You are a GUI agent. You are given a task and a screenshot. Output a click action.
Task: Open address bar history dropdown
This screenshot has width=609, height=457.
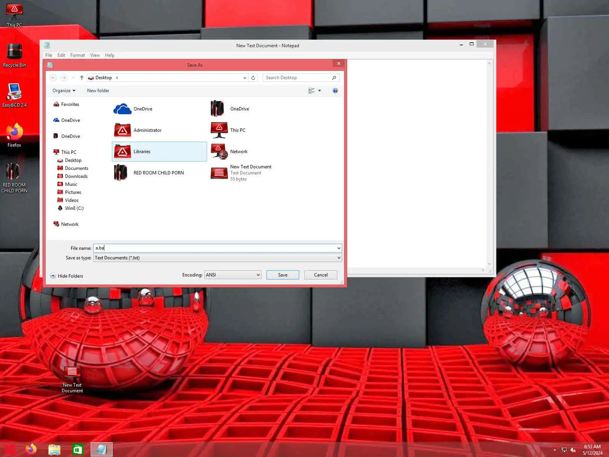(245, 78)
